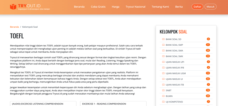
Task: Click the count badge 7 for UJIAN MASUK ITB
Action: pos(208,85)
